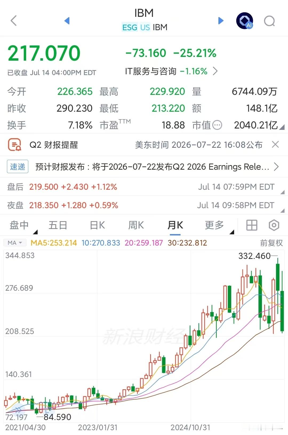
Task: Tap the MA 20:259.187 value
Action: 144,243
